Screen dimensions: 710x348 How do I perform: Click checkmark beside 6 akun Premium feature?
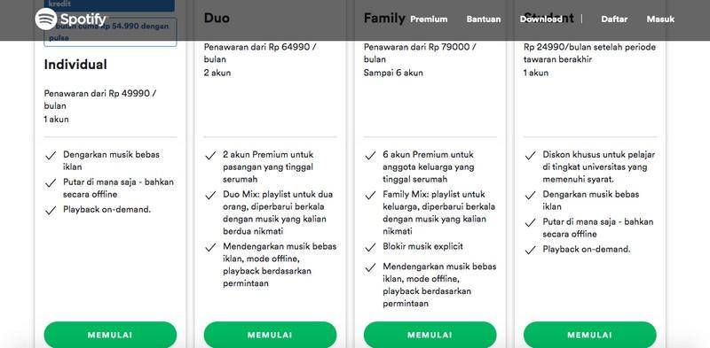coord(370,156)
